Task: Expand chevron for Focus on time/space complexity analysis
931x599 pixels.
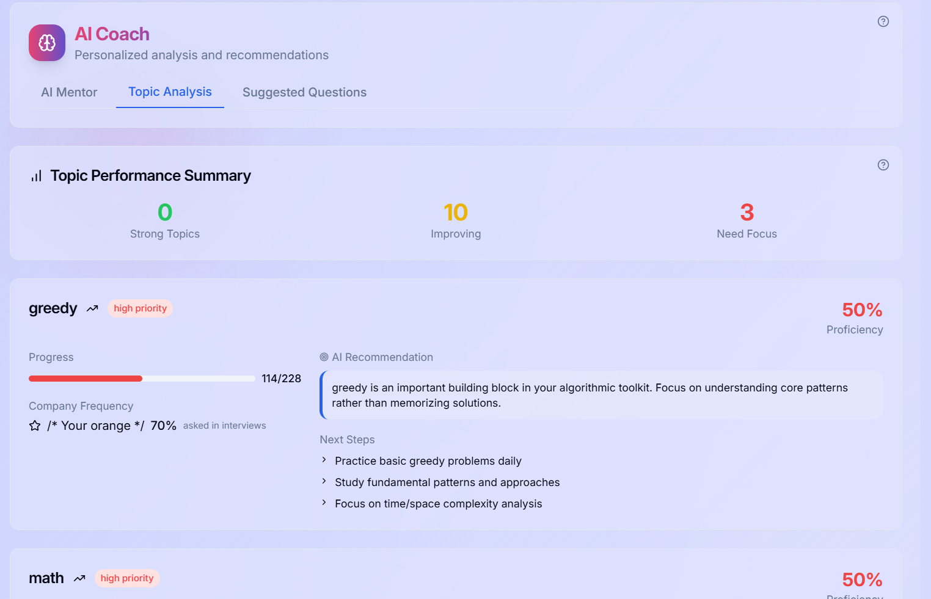Action: 324,503
